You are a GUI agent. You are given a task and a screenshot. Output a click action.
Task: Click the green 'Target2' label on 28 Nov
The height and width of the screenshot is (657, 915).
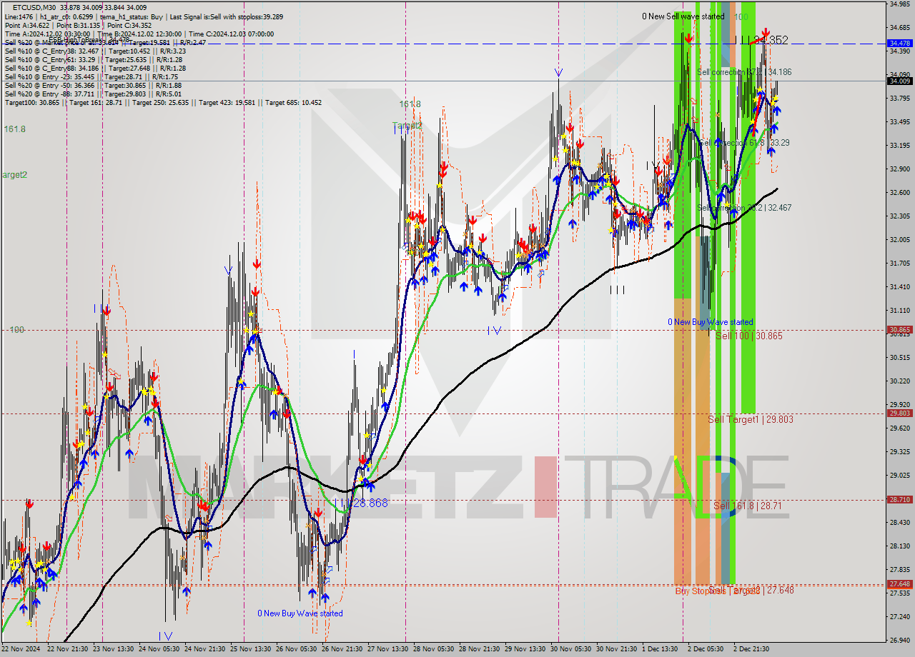tap(407, 126)
